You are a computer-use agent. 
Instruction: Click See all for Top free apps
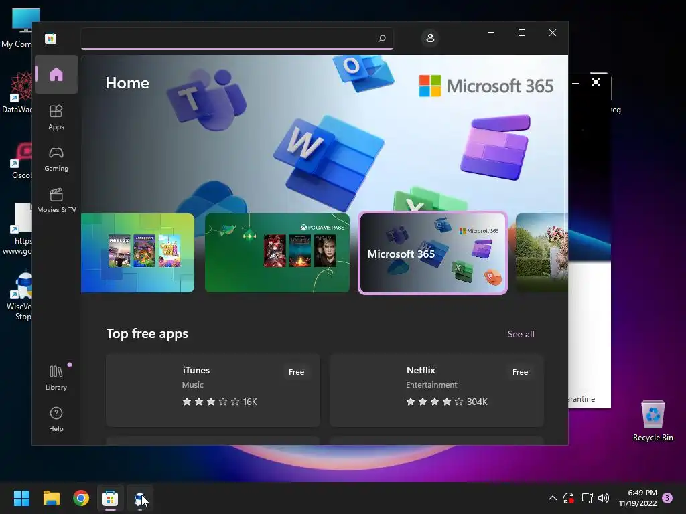pos(521,334)
